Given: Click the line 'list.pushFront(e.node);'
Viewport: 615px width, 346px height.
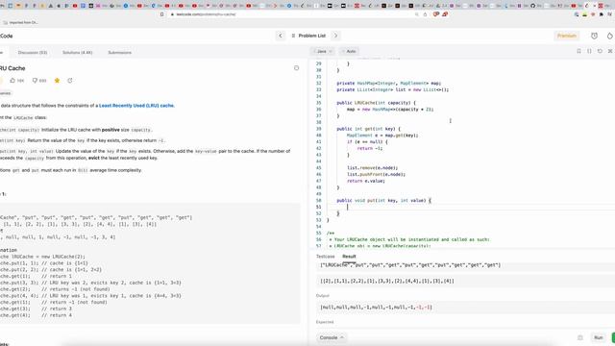Looking at the screenshot, I should pyautogui.click(x=376, y=175).
